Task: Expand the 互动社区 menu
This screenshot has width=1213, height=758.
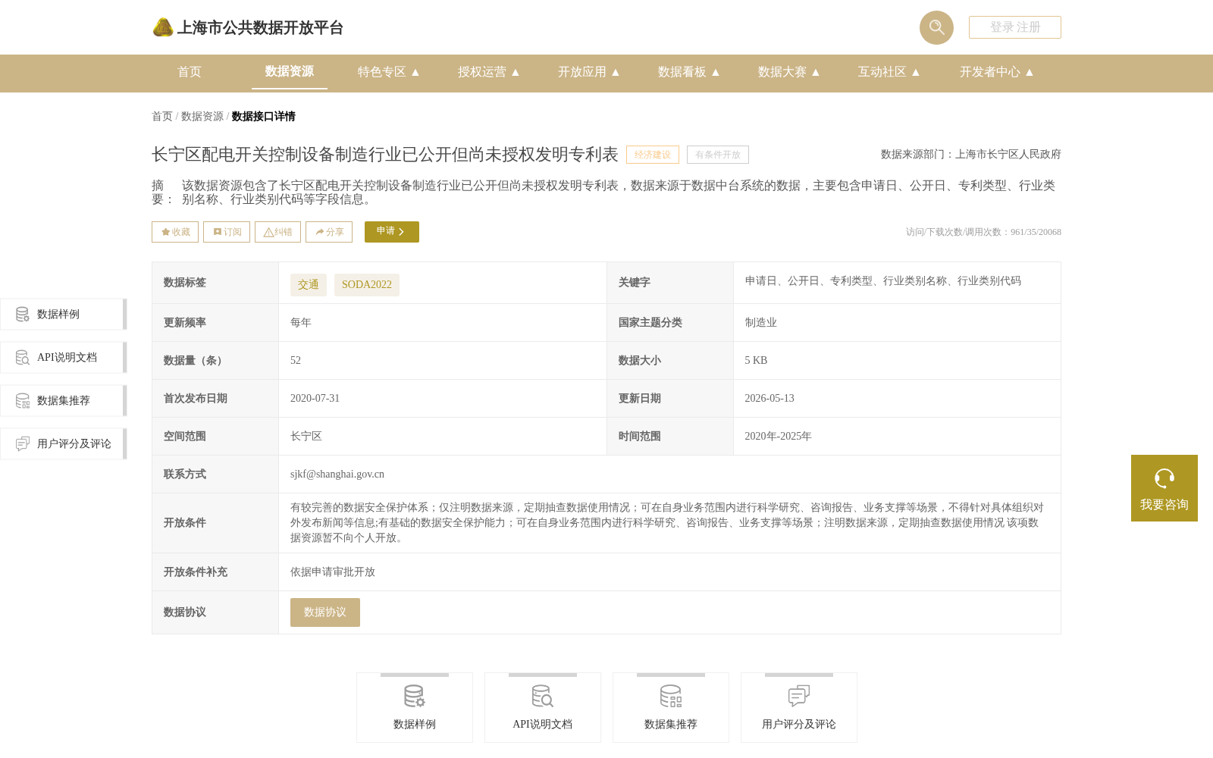Action: coord(889,72)
